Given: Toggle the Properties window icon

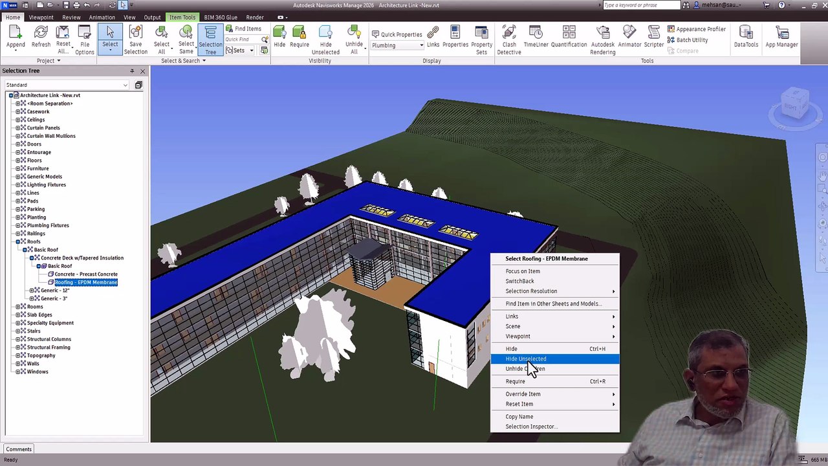Looking at the screenshot, I should click(455, 37).
